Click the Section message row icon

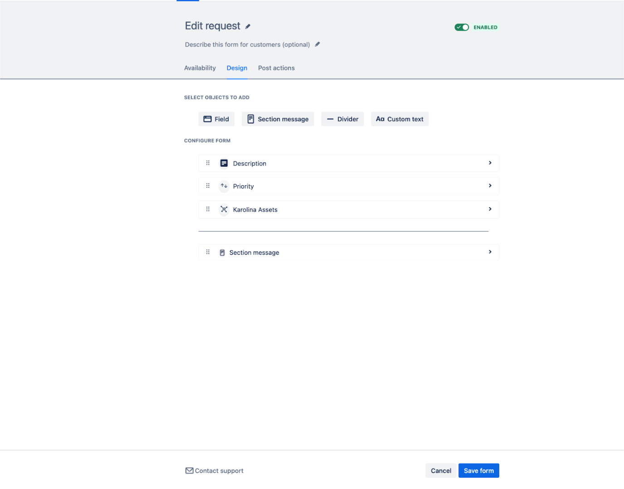tap(222, 252)
